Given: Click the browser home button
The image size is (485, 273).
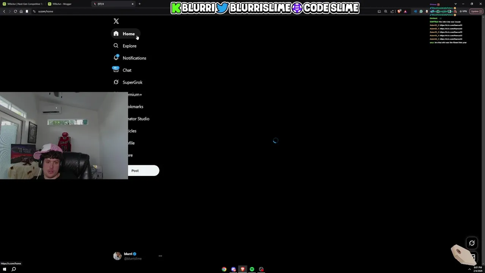Looking at the screenshot, I should click(21, 11).
